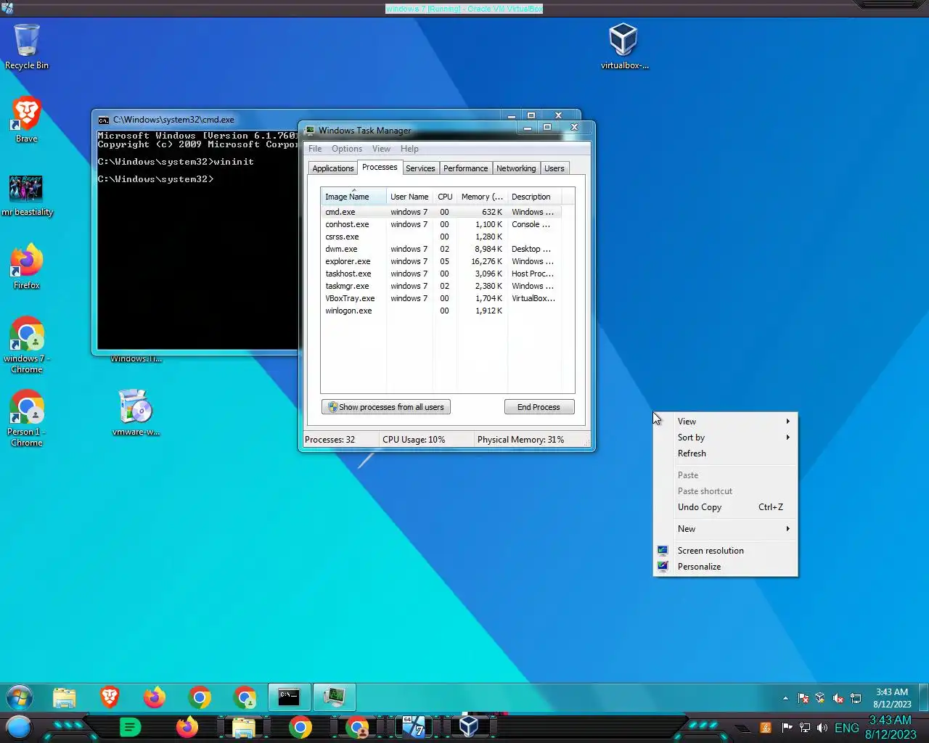This screenshot has width=929, height=743.
Task: Open Task Manager Options menu
Action: coord(347,149)
